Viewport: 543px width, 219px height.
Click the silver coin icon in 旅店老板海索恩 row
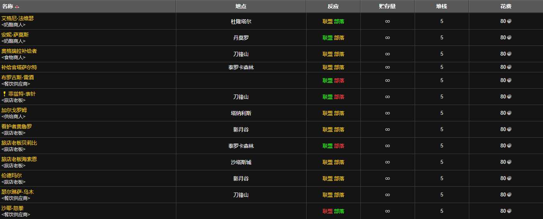coord(509,162)
